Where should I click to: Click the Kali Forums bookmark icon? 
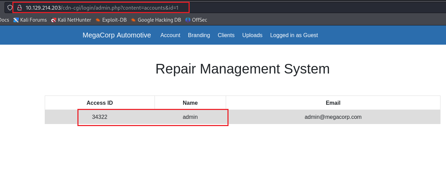(16, 20)
